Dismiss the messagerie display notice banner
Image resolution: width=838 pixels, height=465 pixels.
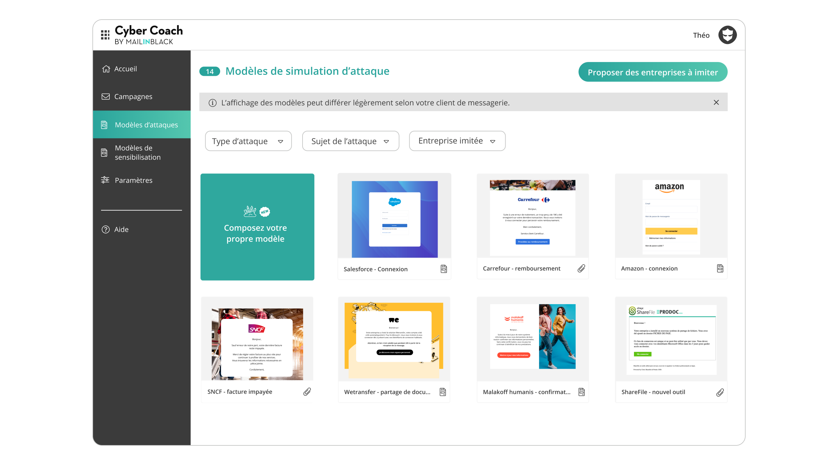coord(716,102)
